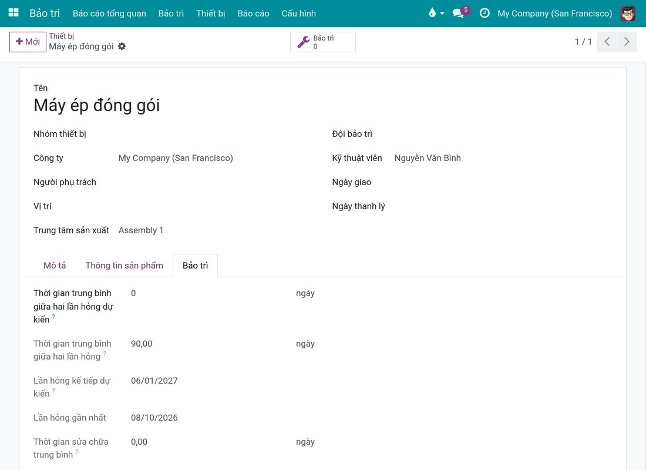The width and height of the screenshot is (646, 470).
Task: Open the apps grid home menu
Action: click(x=14, y=13)
